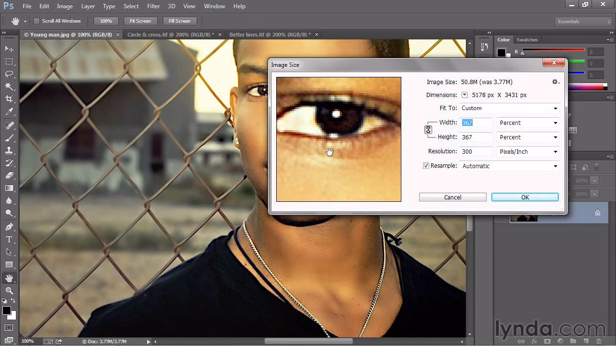Open the Width unit Percent dropdown
The image size is (616, 346).
pos(528,123)
